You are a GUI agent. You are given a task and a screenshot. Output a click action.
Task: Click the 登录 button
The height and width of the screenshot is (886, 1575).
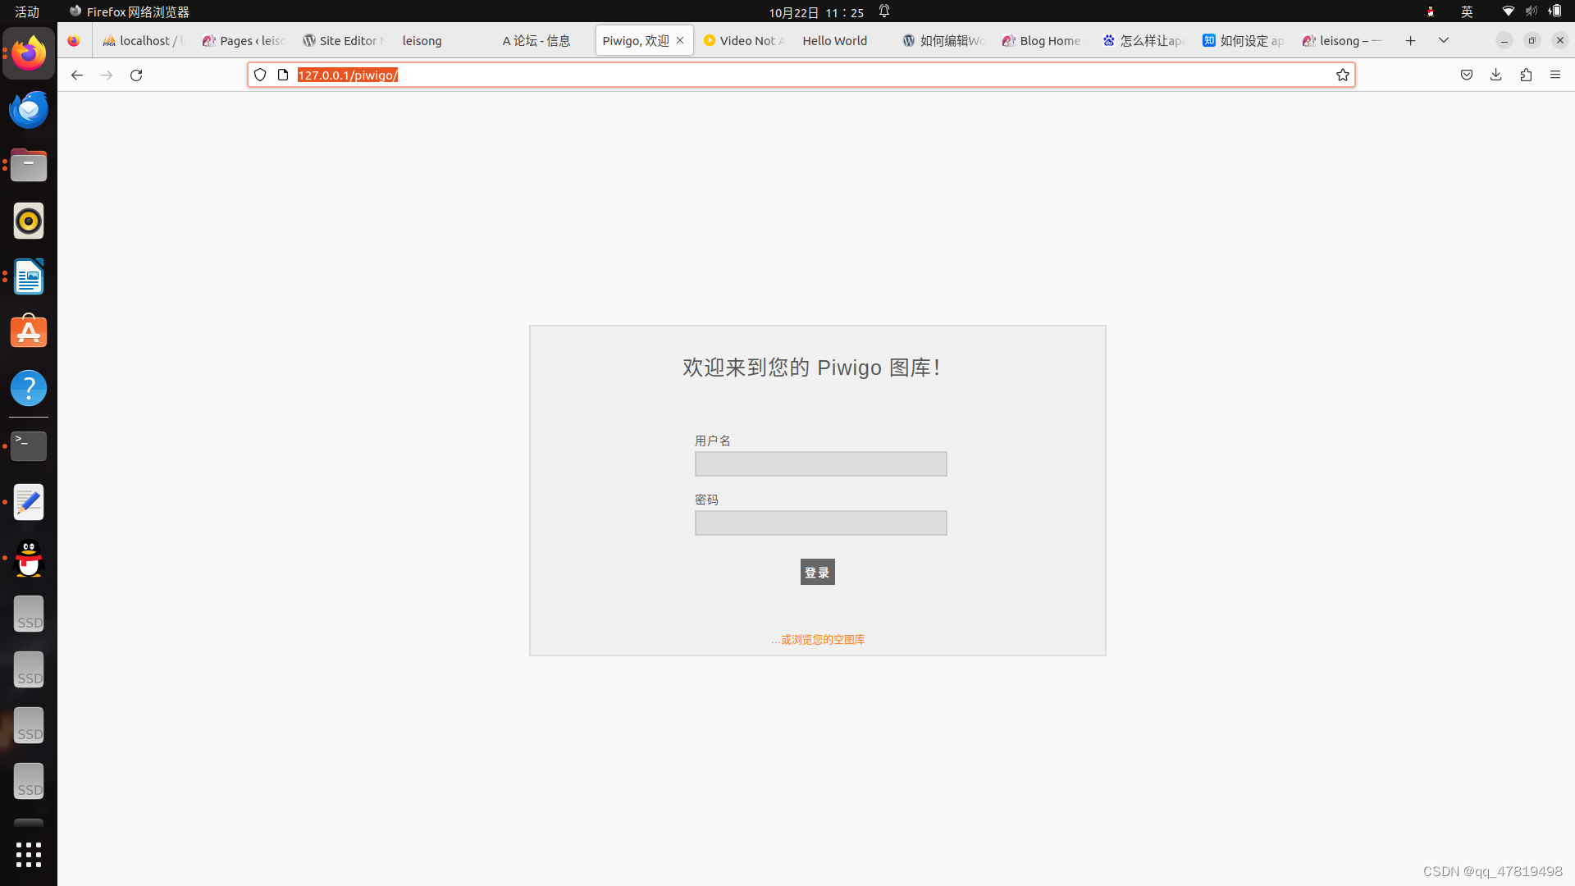(817, 572)
